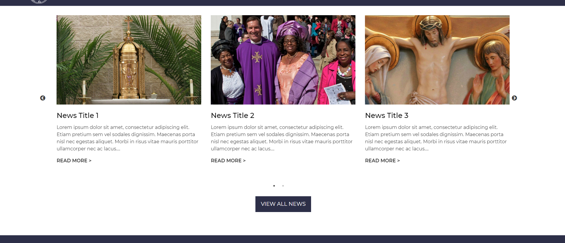565x243 pixels.
Task: Click the dark navy footer bar
Action: [x=282, y=239]
